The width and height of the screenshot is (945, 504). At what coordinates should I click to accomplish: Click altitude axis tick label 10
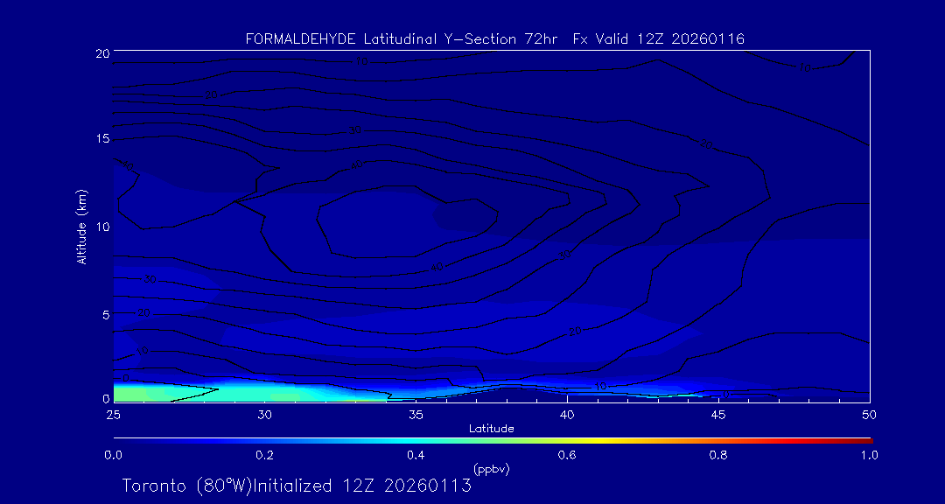point(102,227)
